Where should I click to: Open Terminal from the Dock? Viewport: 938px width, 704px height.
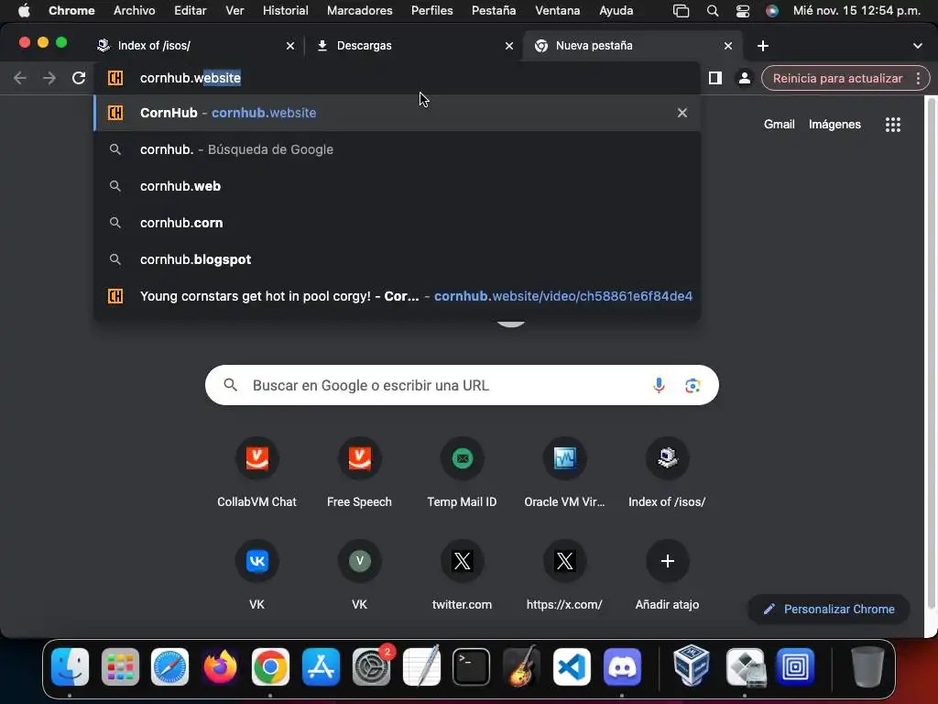point(472,666)
